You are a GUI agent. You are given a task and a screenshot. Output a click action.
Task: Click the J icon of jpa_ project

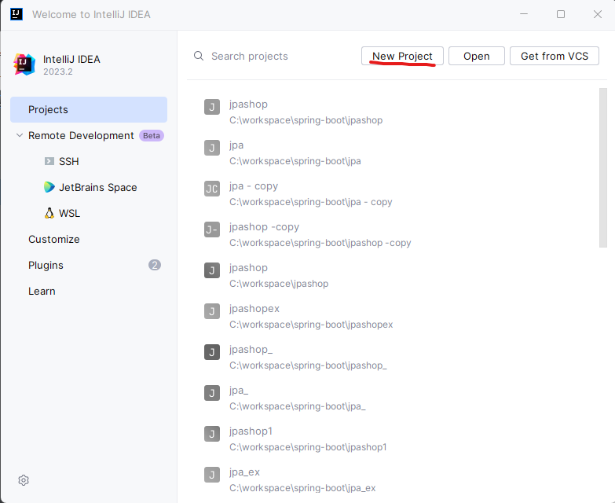click(212, 393)
